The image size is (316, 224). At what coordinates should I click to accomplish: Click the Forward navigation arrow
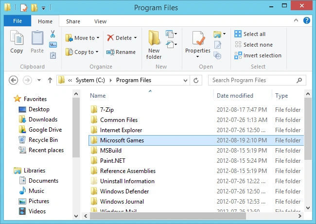coord(27,80)
